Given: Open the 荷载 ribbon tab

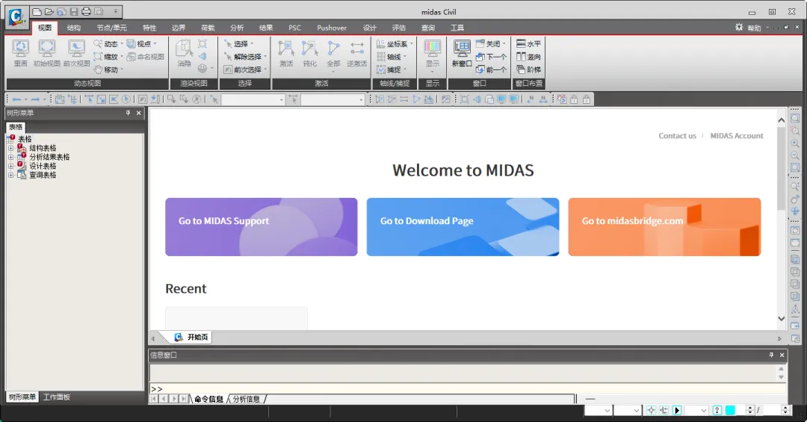Looking at the screenshot, I should pos(208,28).
